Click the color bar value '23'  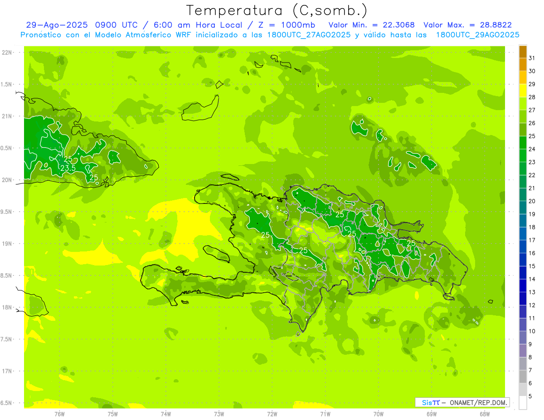pos(532,162)
